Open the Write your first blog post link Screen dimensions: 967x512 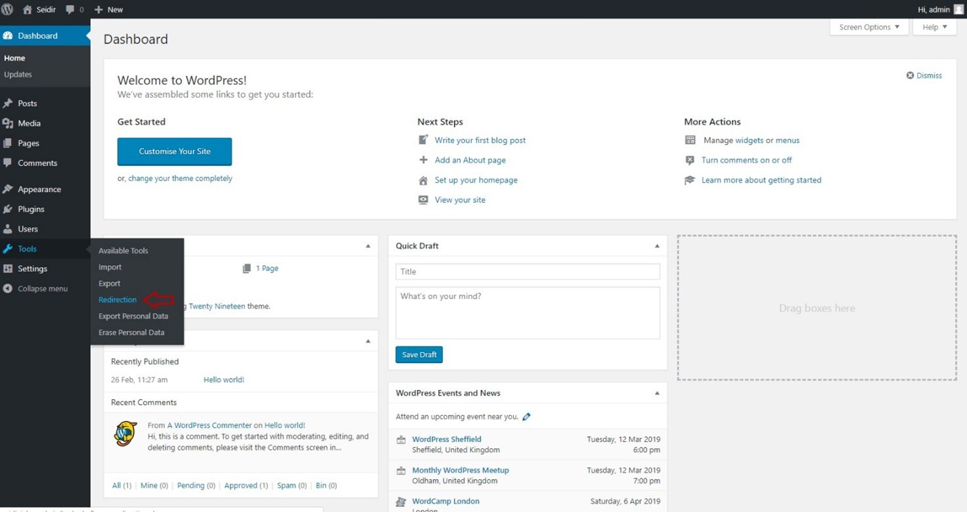point(480,140)
